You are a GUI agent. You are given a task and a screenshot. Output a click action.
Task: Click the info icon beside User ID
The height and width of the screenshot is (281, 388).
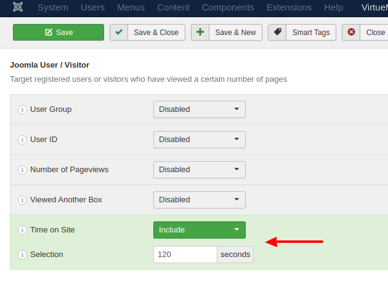(23, 140)
